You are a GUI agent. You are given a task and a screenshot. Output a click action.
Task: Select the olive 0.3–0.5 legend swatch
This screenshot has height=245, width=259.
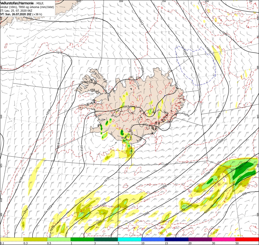[35, 239]
